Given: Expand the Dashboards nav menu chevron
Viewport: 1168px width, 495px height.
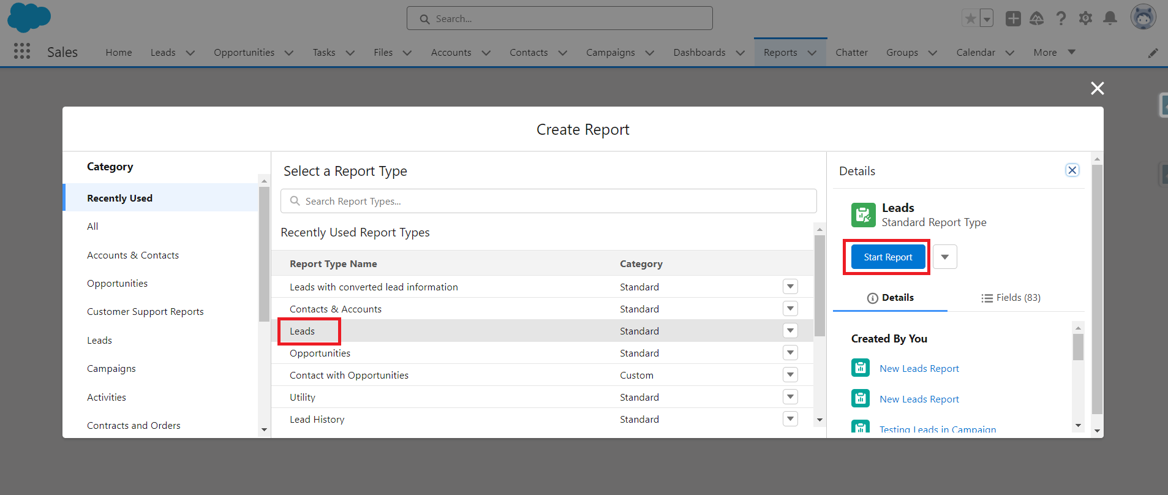Looking at the screenshot, I should point(740,53).
